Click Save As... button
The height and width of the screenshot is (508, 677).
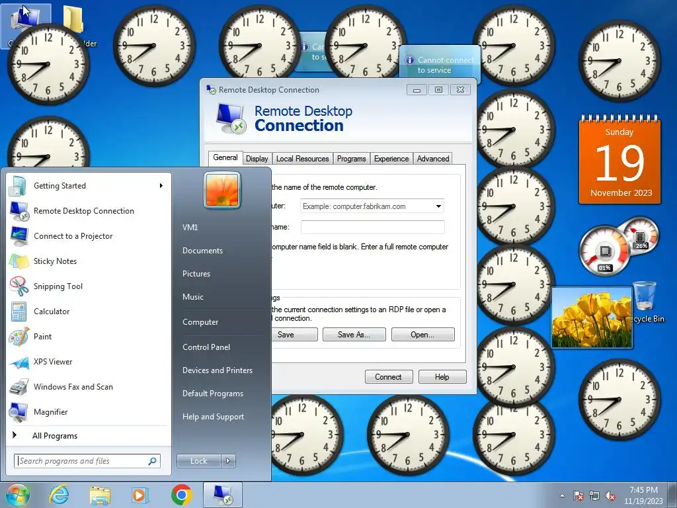(x=354, y=334)
